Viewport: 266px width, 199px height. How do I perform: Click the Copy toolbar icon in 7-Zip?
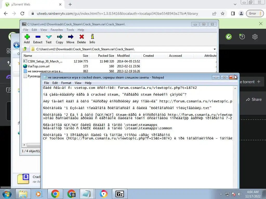[59, 39]
